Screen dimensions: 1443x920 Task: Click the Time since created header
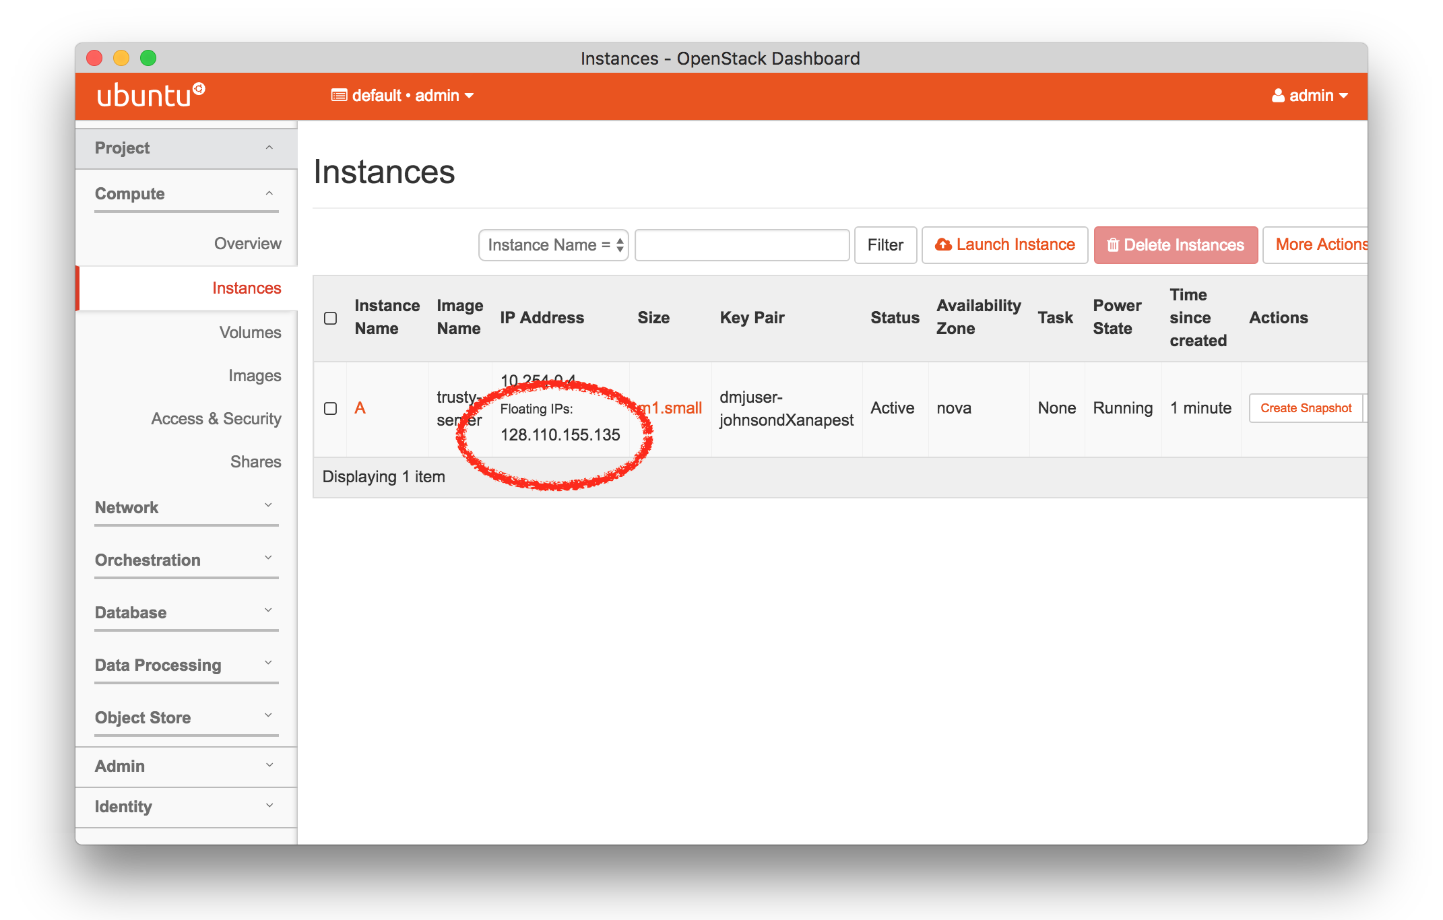[1198, 318]
